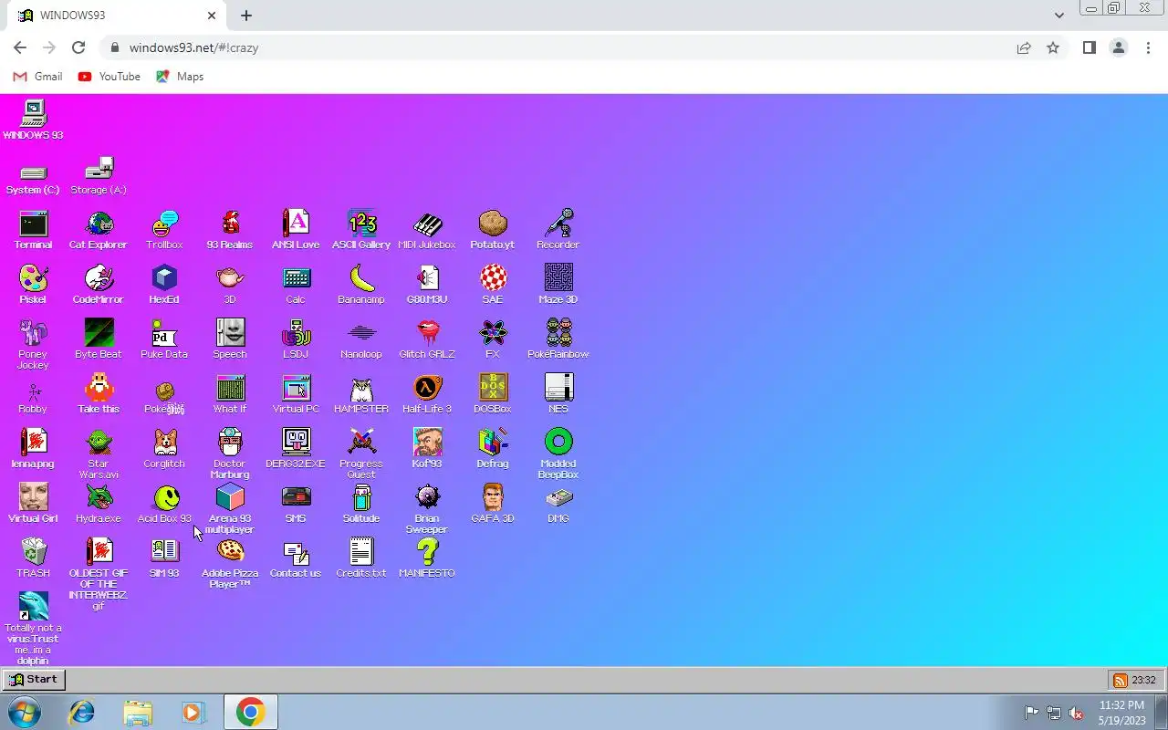
Task: Launch CodeMirror editor icon
Action: (x=99, y=284)
